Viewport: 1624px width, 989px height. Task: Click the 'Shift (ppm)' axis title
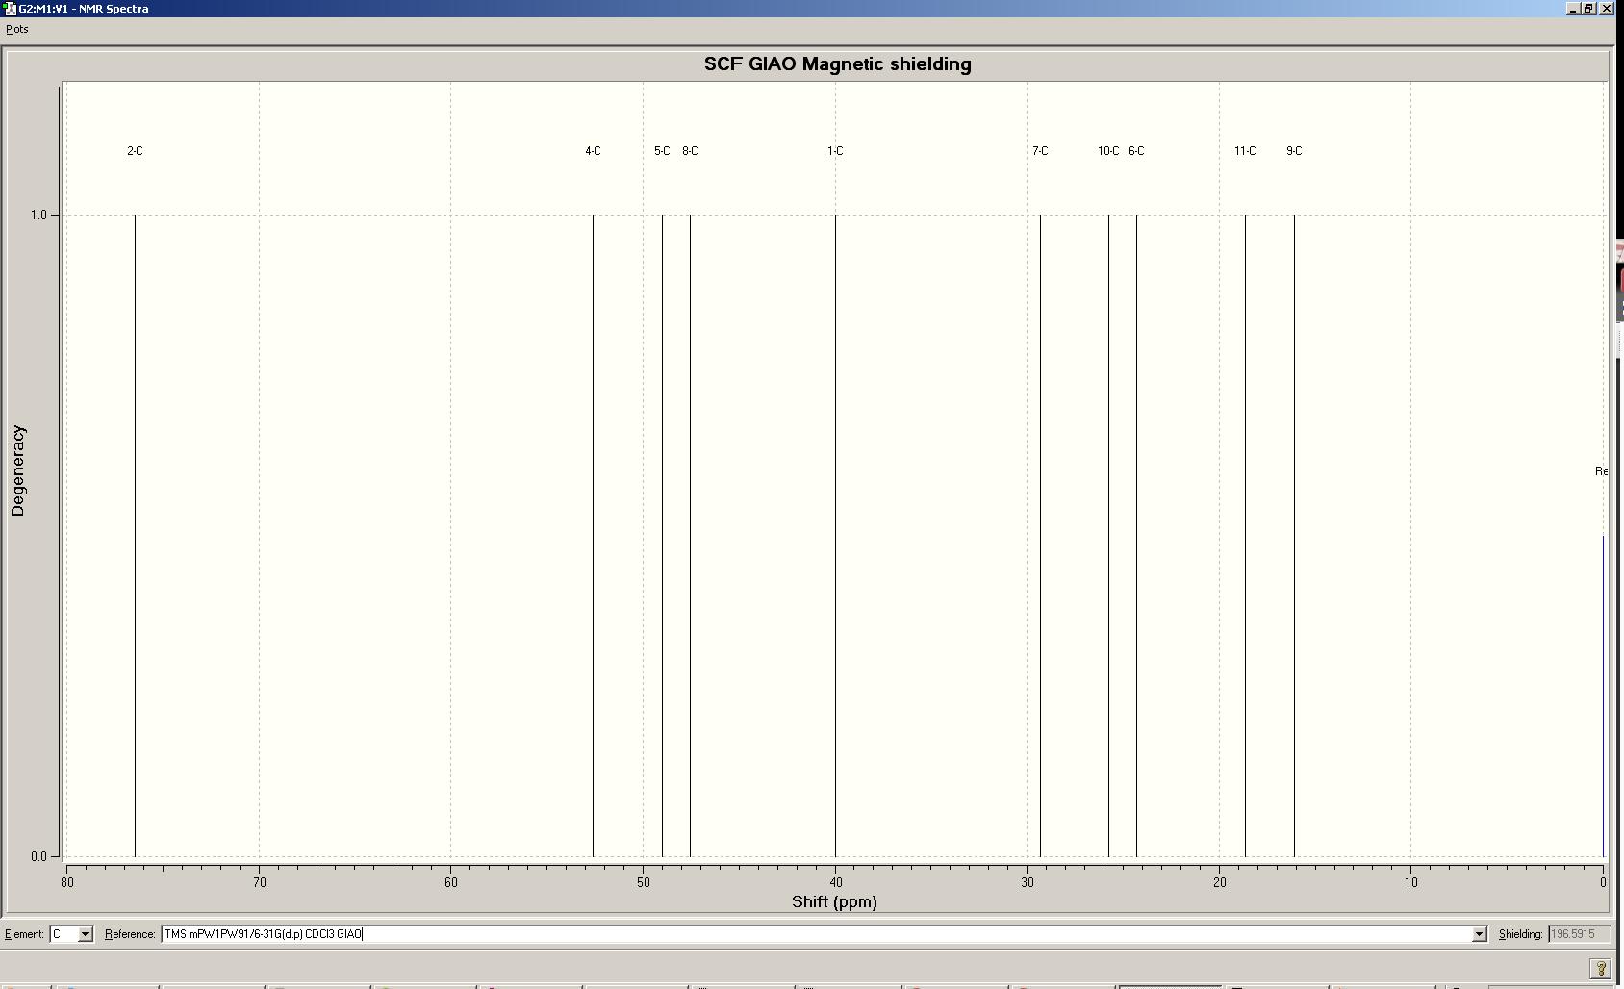pos(834,901)
